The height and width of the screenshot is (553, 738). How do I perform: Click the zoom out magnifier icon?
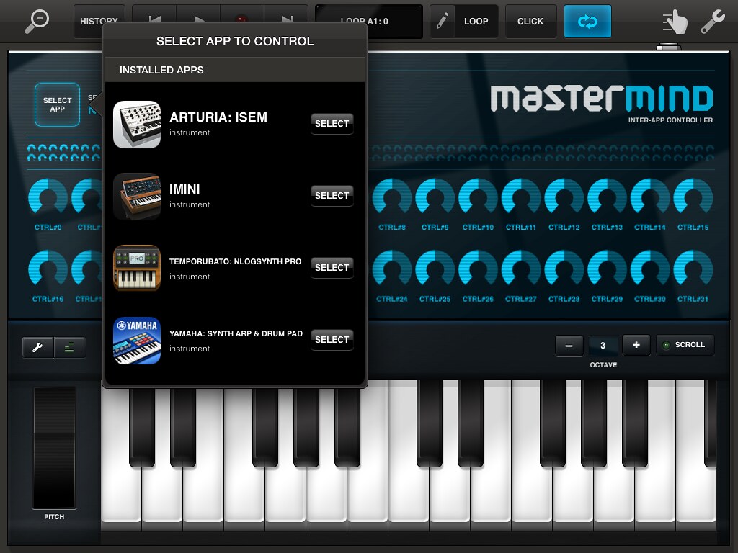point(37,21)
